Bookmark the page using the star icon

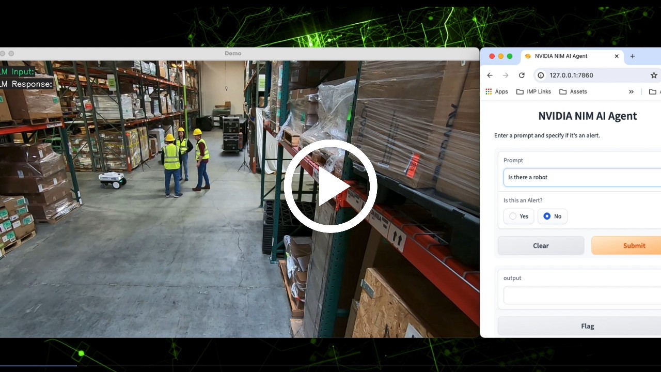654,75
